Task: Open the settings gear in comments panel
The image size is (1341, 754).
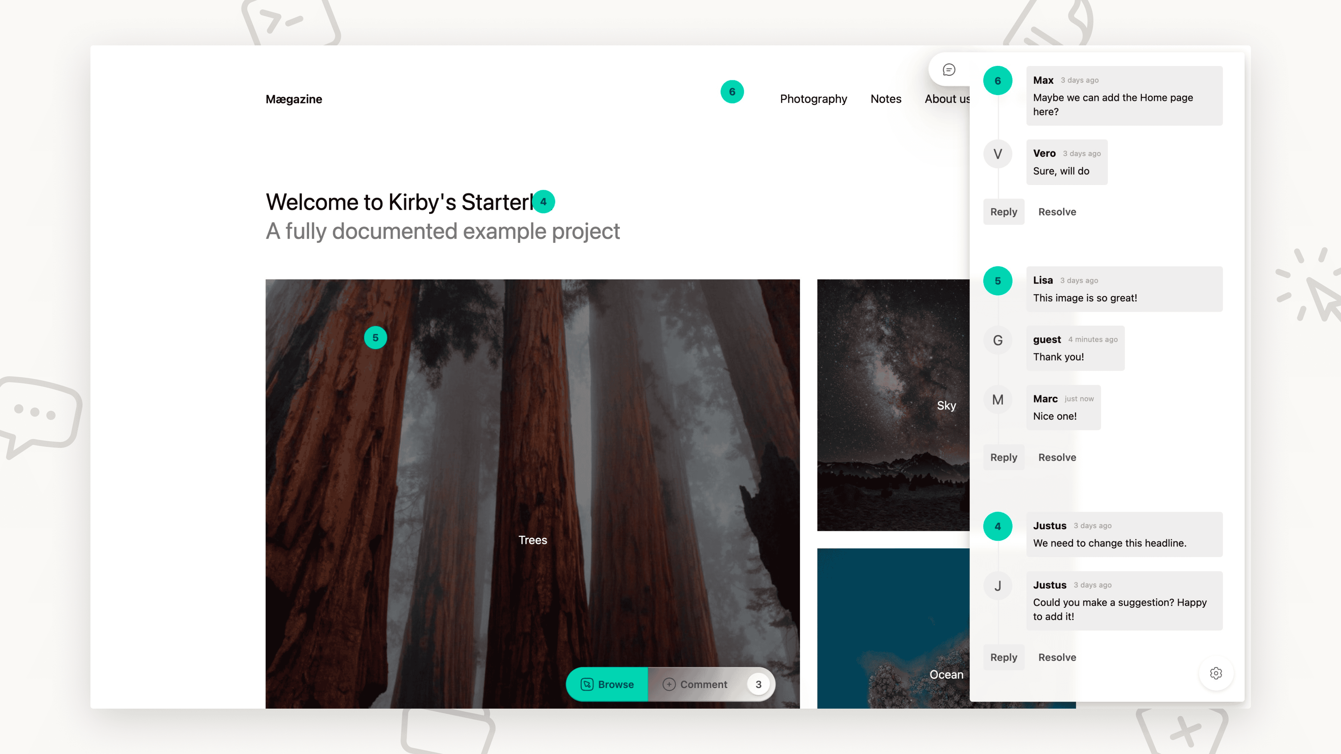Action: coord(1216,673)
